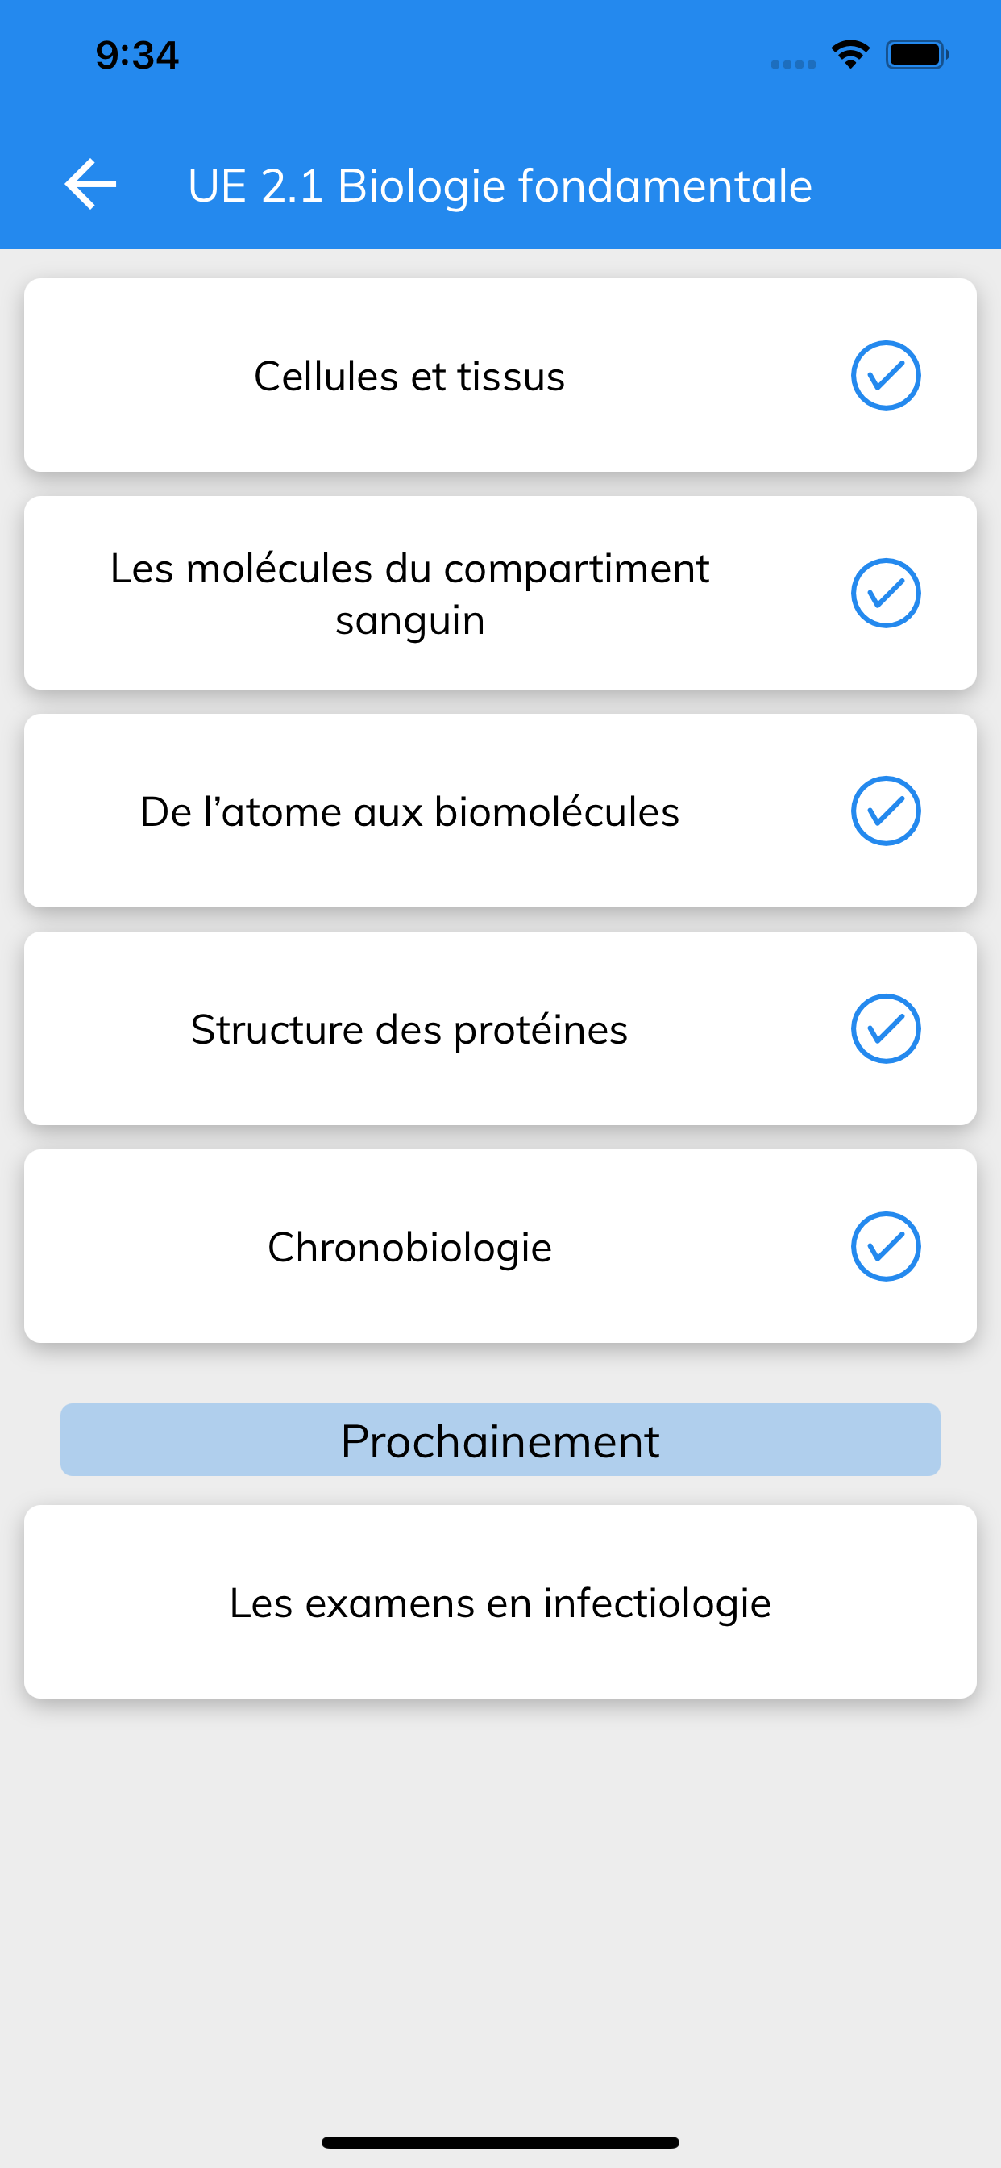The height and width of the screenshot is (2168, 1001).
Task: Tap the checkmark circle for Chronobiologie
Action: [x=886, y=1246]
